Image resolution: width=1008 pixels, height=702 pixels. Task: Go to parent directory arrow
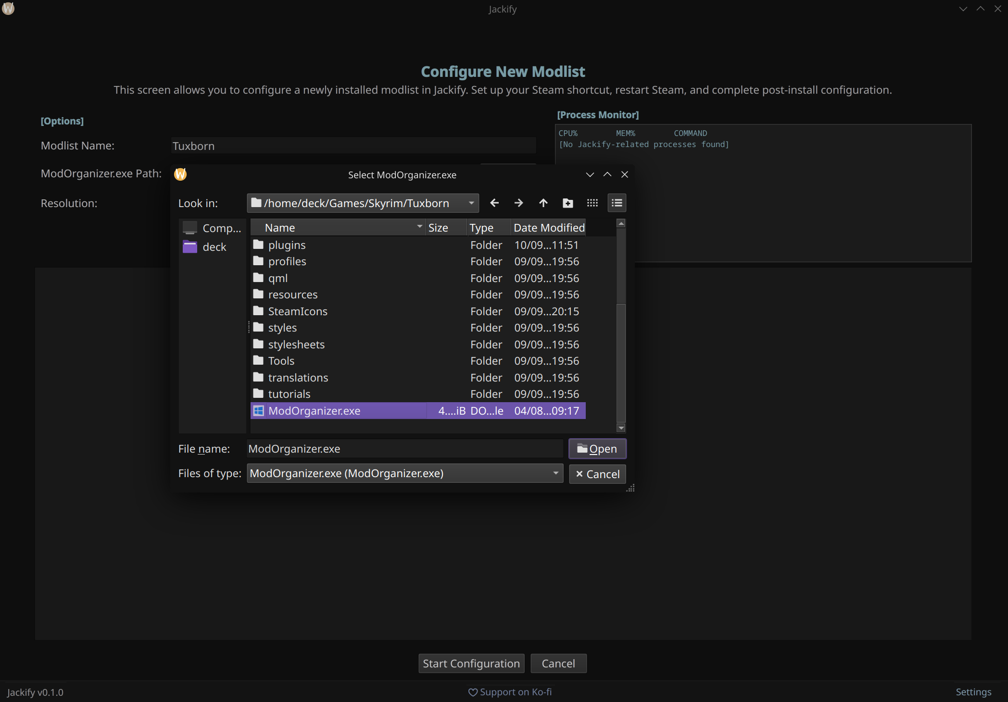click(543, 203)
